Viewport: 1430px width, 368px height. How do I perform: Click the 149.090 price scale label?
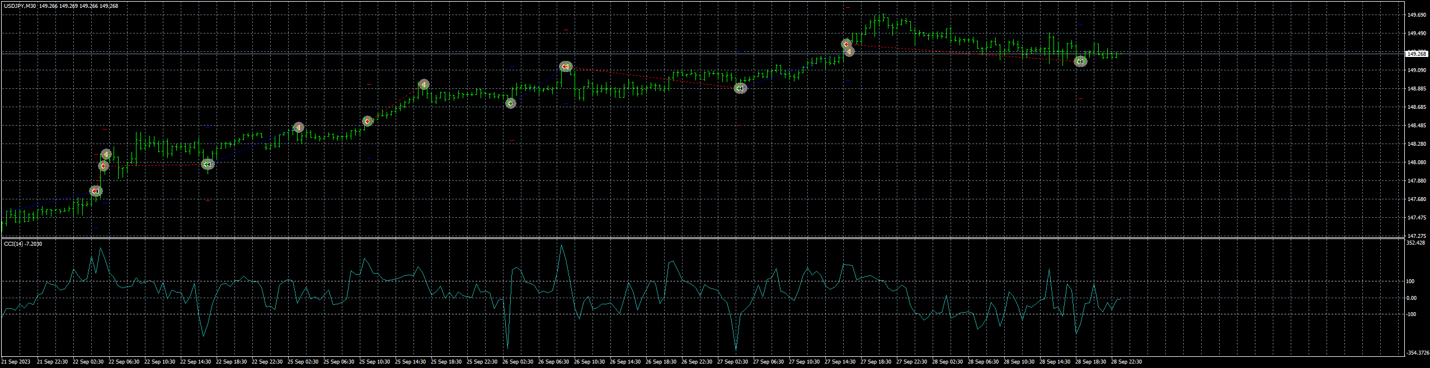pos(1416,70)
